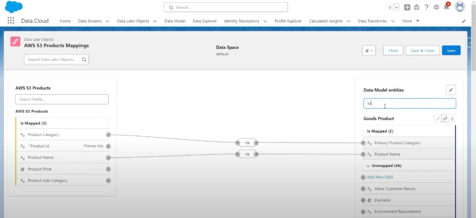Collapse the Unmapped (46) section

click(368, 166)
